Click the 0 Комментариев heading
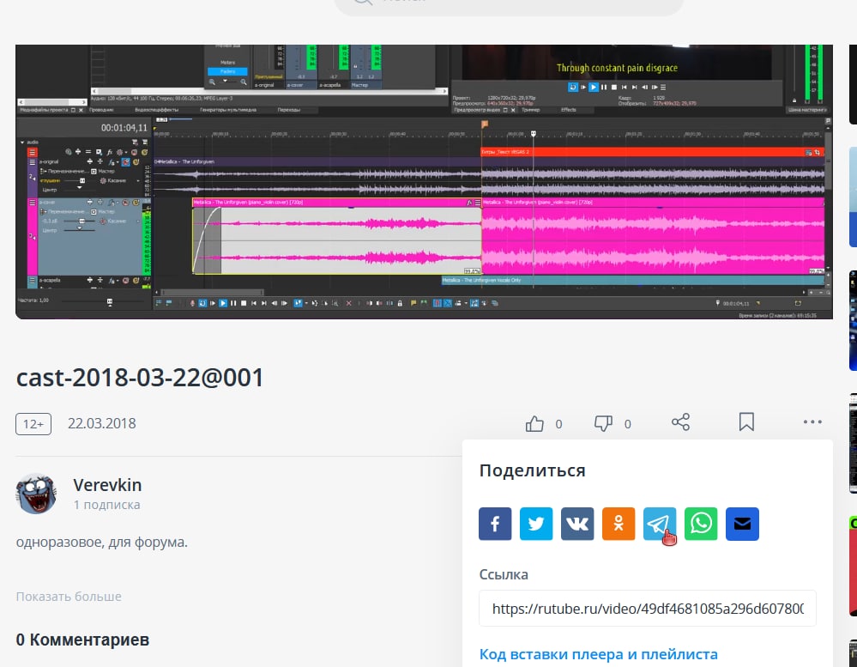This screenshot has width=857, height=667. [82, 640]
